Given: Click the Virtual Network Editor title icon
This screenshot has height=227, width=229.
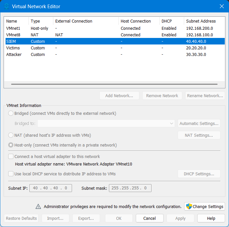Looking at the screenshot, I should pos(6,6).
